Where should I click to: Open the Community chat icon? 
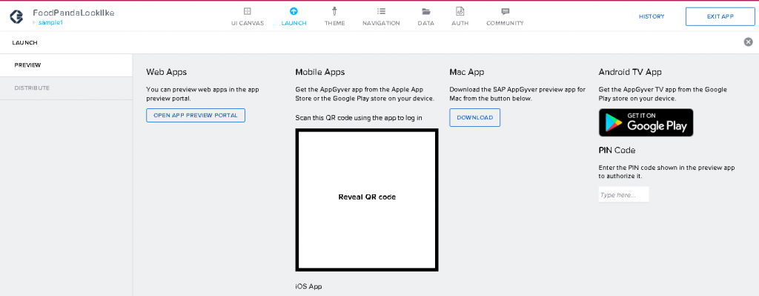pos(505,11)
